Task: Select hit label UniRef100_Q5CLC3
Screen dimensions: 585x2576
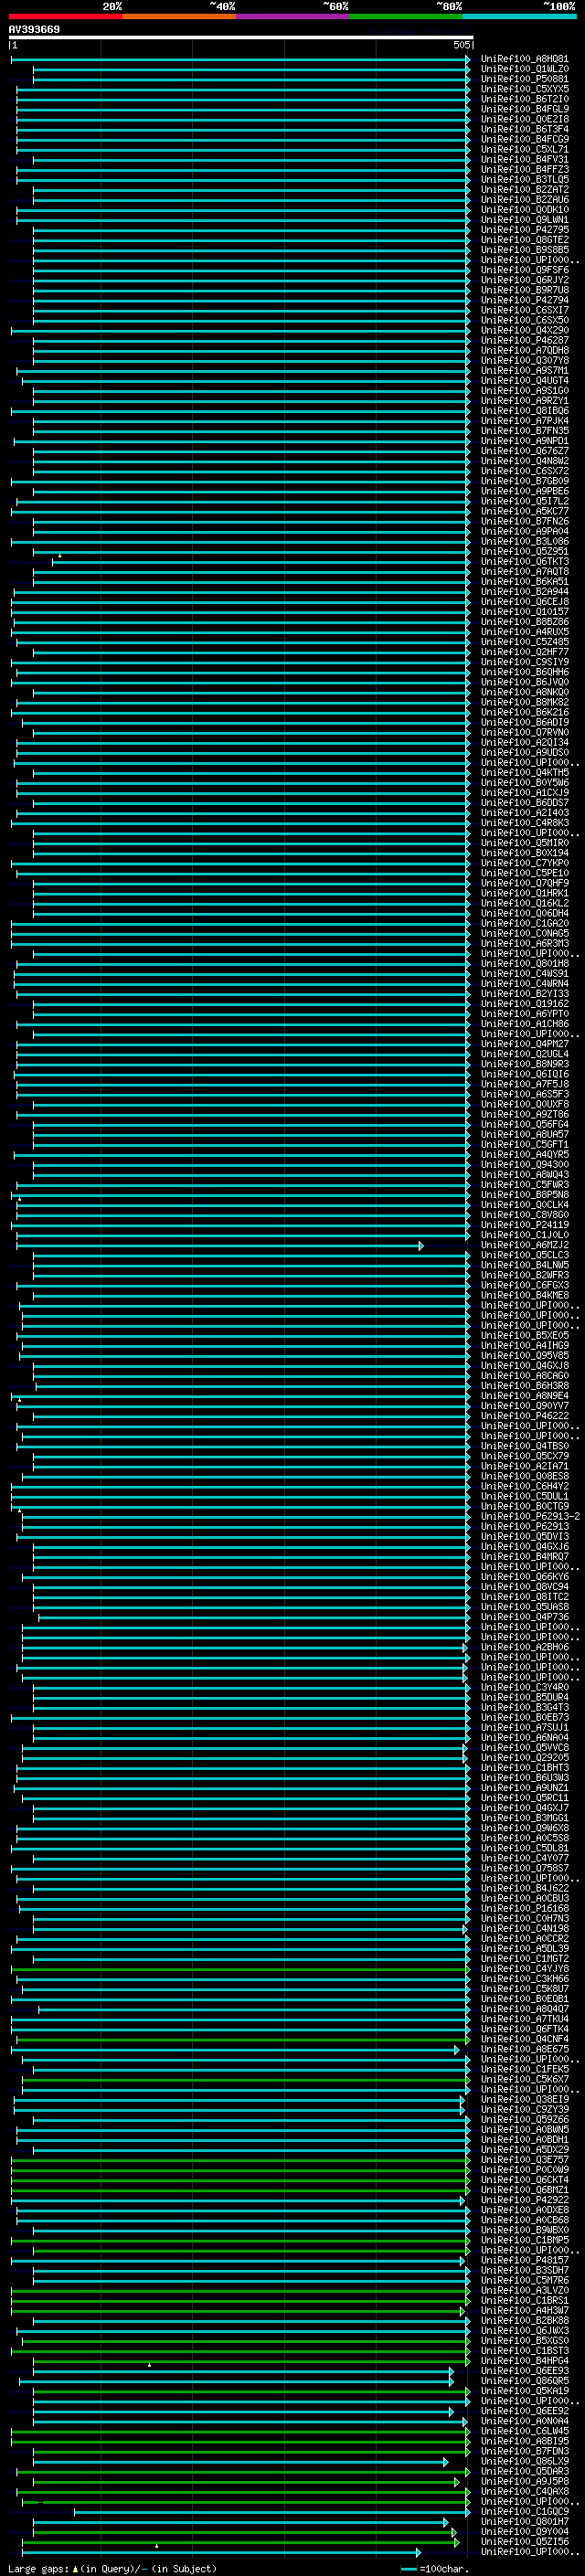Action: tap(524, 1255)
